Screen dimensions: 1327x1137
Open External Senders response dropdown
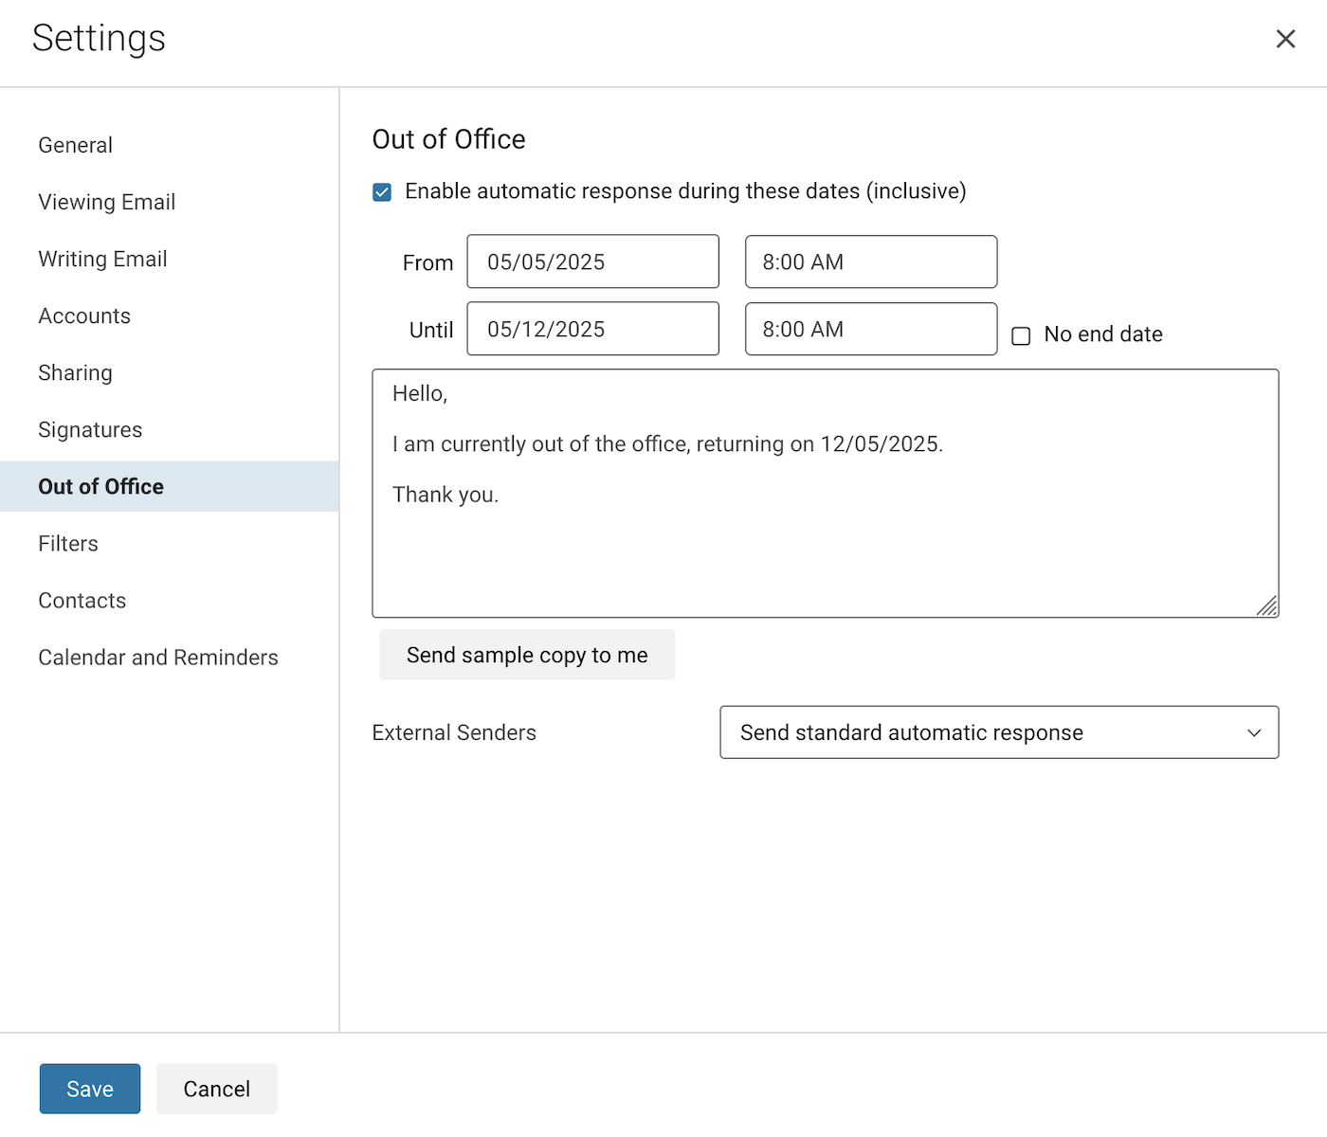[x=999, y=732]
